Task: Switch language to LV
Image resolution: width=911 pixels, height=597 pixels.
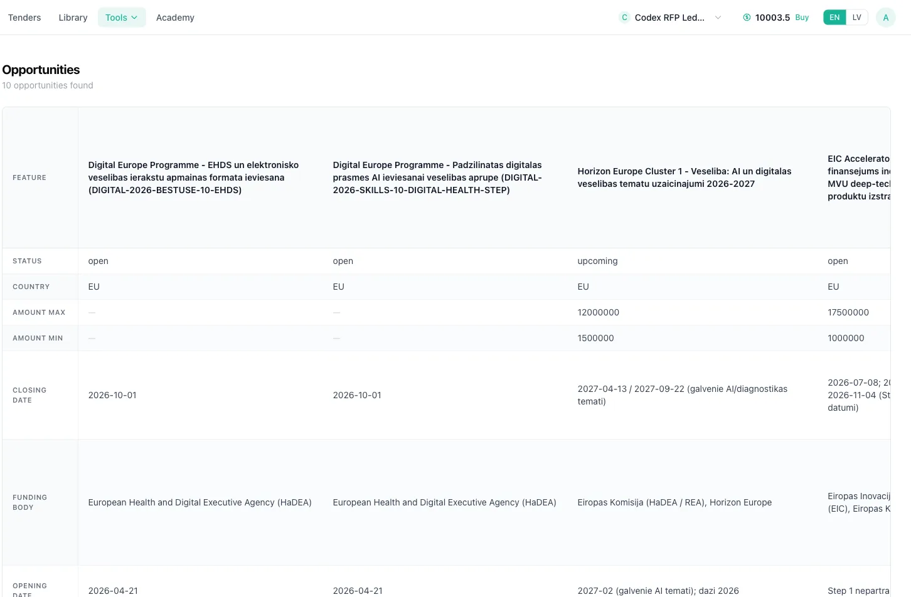Action: [856, 18]
